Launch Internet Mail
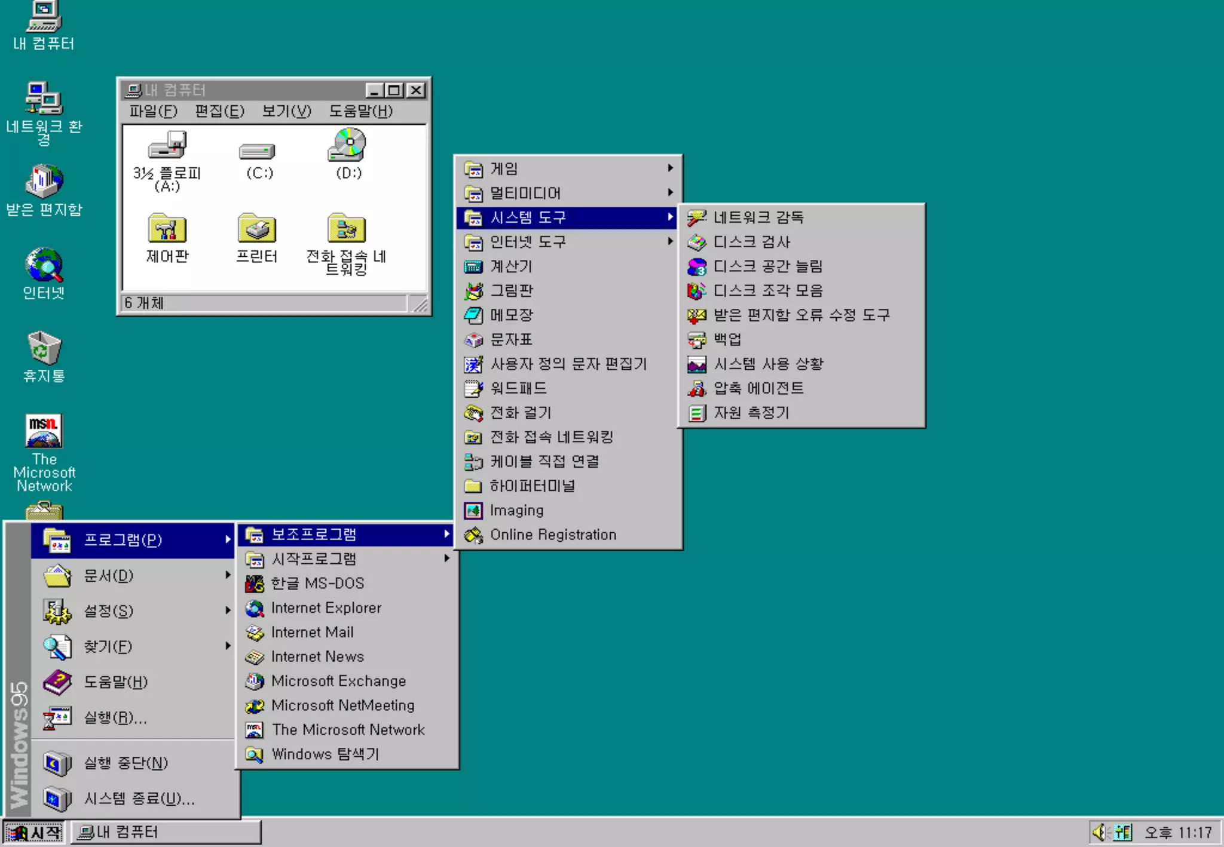This screenshot has width=1224, height=847. point(348,632)
